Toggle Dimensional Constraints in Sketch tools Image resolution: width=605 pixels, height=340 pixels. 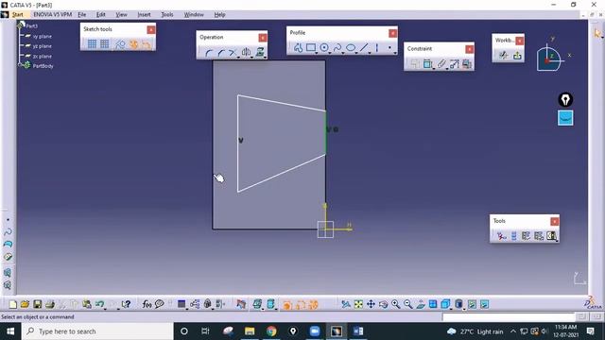[x=146, y=44]
